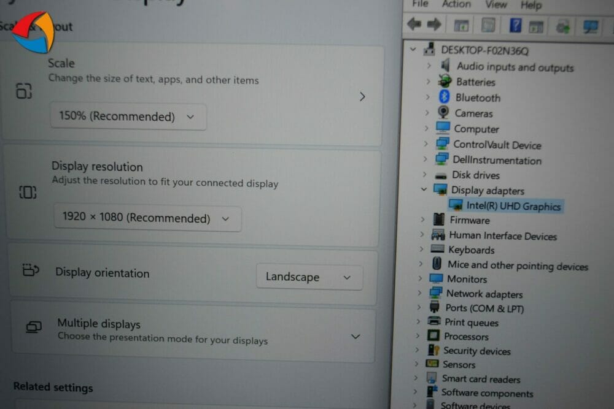Collapse the Display adapters tree node
The image size is (614, 409).
tap(424, 189)
